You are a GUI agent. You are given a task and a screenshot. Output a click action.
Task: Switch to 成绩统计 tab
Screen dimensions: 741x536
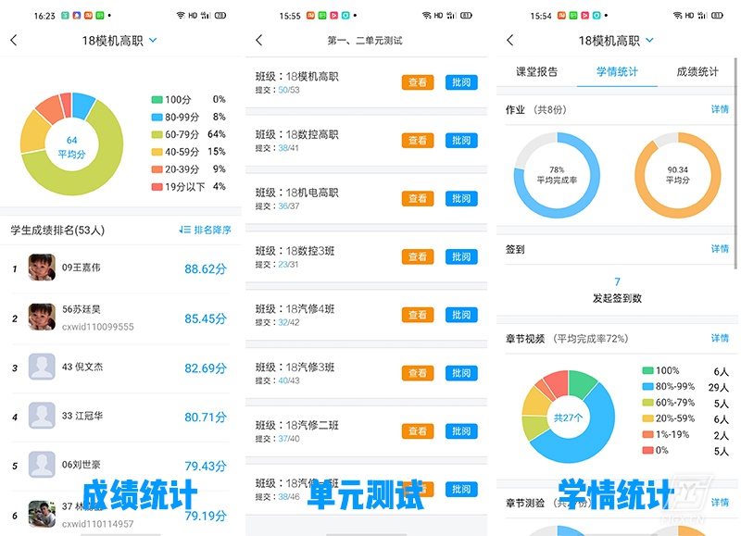click(x=697, y=72)
